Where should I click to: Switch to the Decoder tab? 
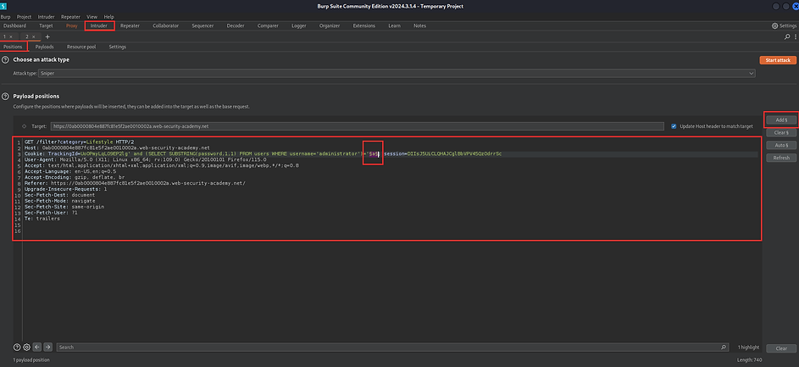click(236, 25)
